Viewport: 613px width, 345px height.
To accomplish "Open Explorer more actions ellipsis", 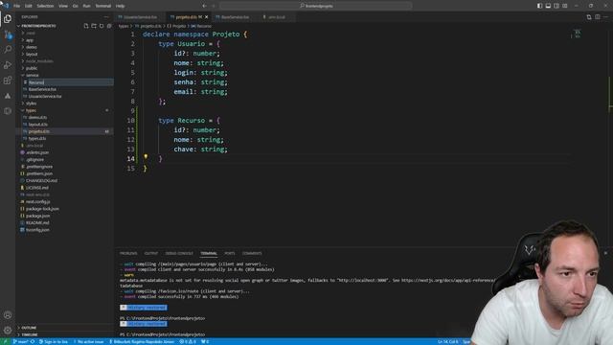I will pos(106,17).
